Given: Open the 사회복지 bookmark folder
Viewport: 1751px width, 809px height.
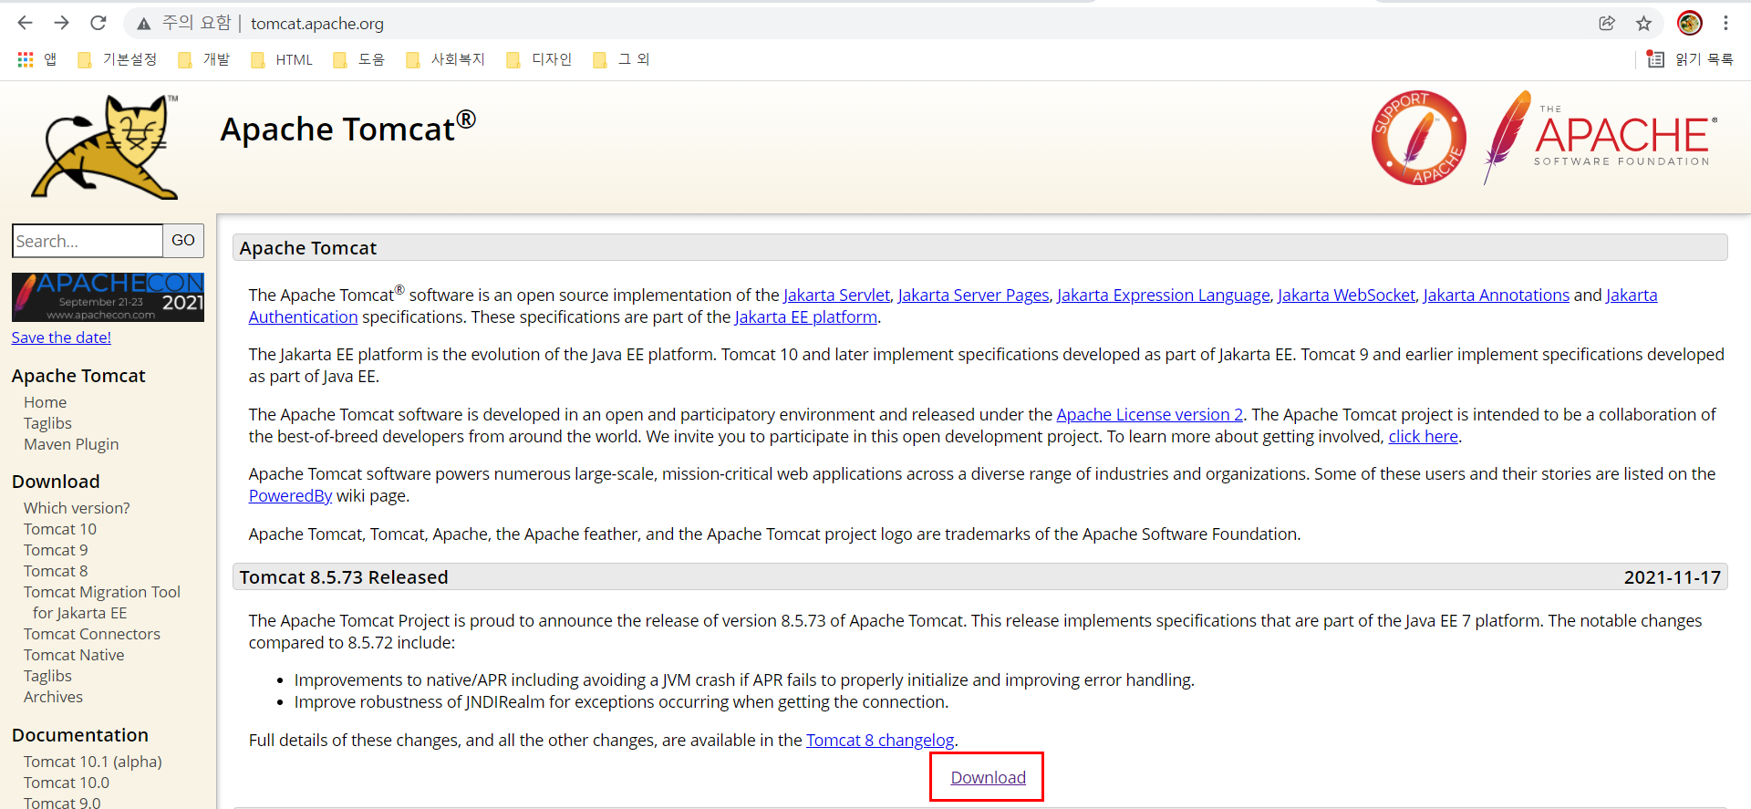Looking at the screenshot, I should [x=446, y=59].
